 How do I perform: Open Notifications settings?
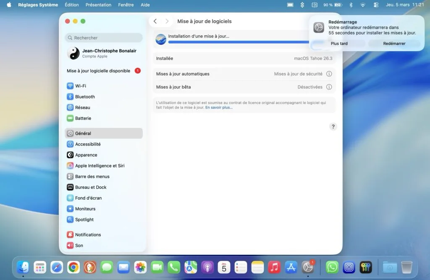pos(104,235)
